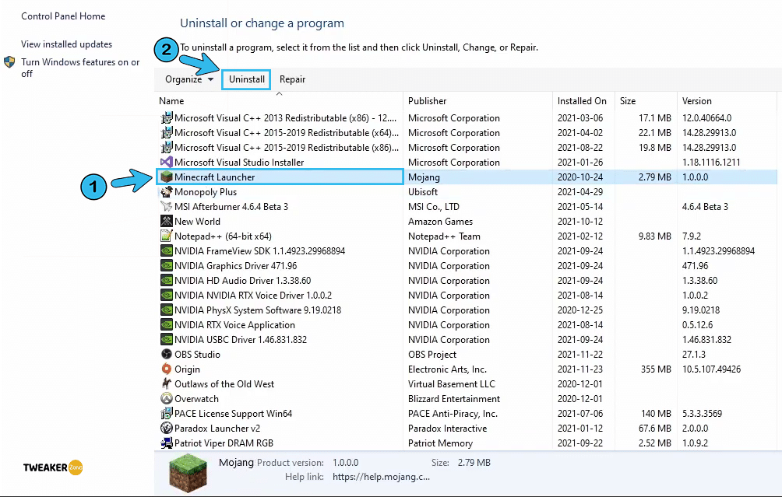Image resolution: width=782 pixels, height=497 pixels.
Task: Select New World in the program list
Action: tap(197, 222)
